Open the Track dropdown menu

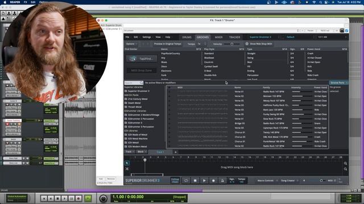[130, 152]
